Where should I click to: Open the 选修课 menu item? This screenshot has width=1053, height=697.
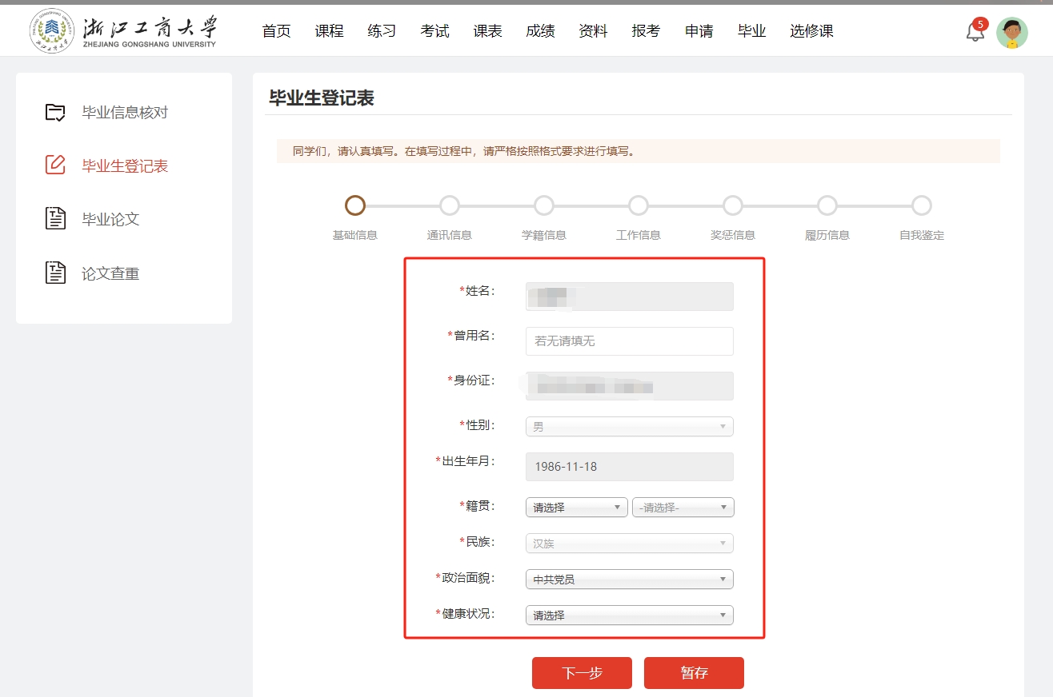click(811, 31)
